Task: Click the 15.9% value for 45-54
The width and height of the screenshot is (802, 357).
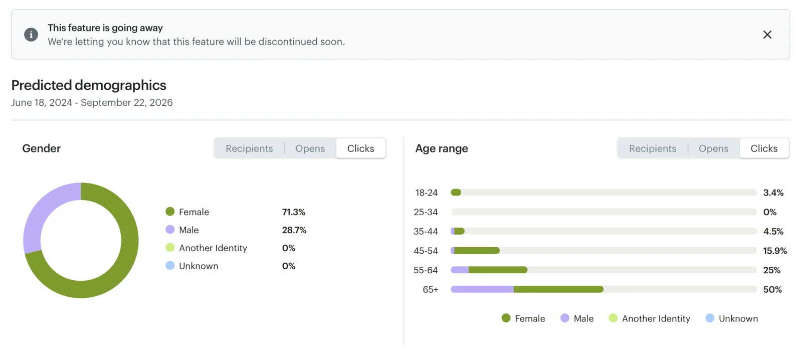Action: pyautogui.click(x=775, y=251)
